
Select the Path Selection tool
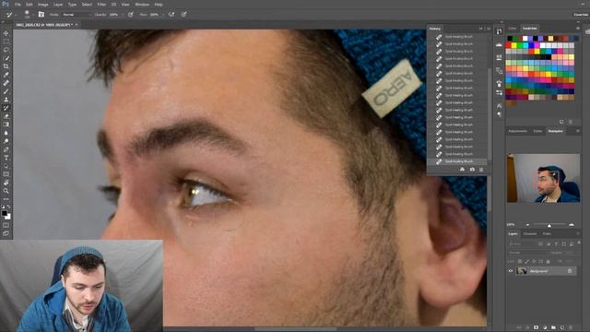click(x=6, y=166)
